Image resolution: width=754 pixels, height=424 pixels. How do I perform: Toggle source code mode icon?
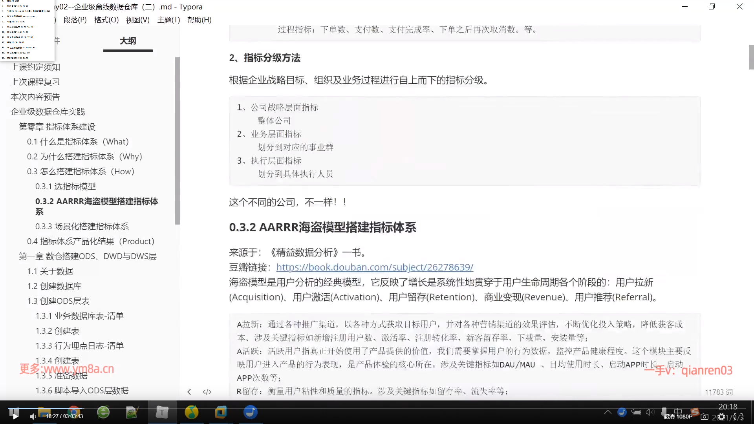coord(207,392)
